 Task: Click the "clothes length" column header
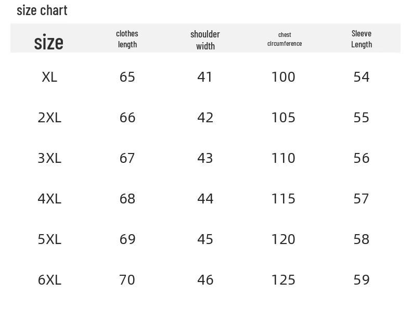click(127, 39)
